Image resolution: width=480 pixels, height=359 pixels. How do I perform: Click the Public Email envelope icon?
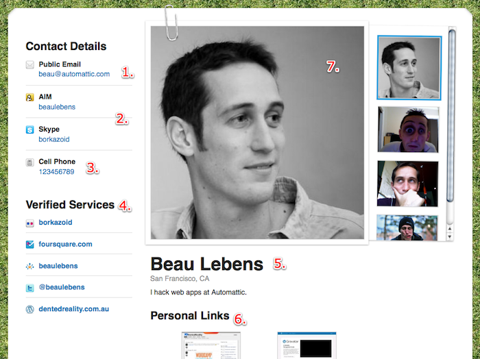tap(29, 65)
